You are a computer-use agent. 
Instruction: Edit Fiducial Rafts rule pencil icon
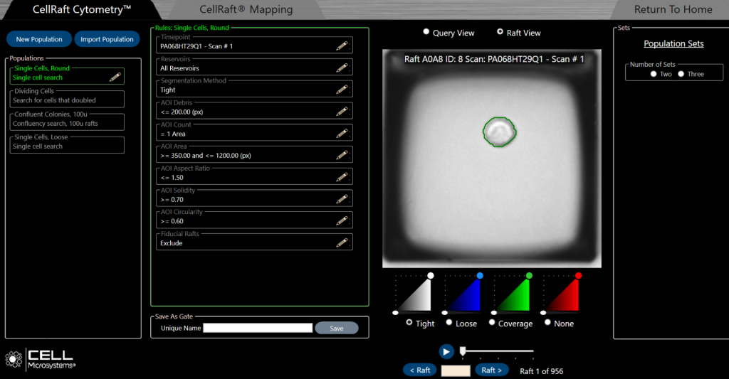point(342,242)
